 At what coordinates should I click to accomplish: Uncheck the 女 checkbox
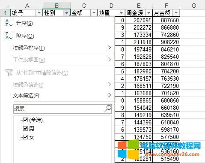point(25,137)
